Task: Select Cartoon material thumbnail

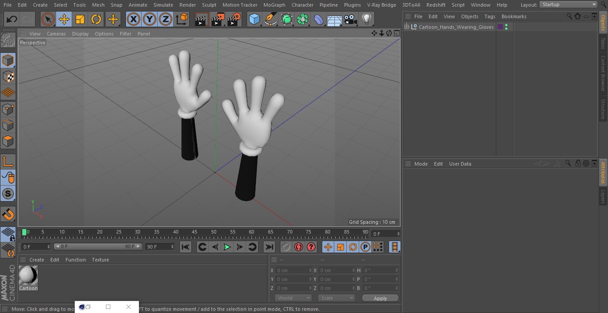Action: pyautogui.click(x=28, y=276)
